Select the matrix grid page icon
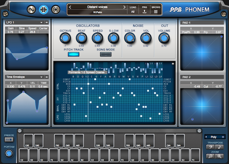229x164 pixels. click(x=44, y=10)
